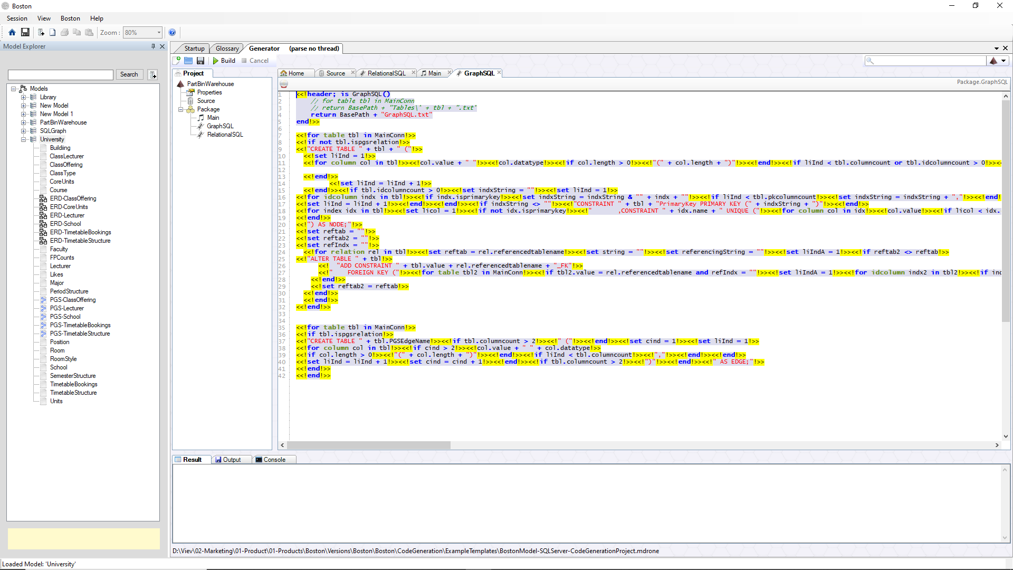Select Source in the Project tree

tap(206, 101)
